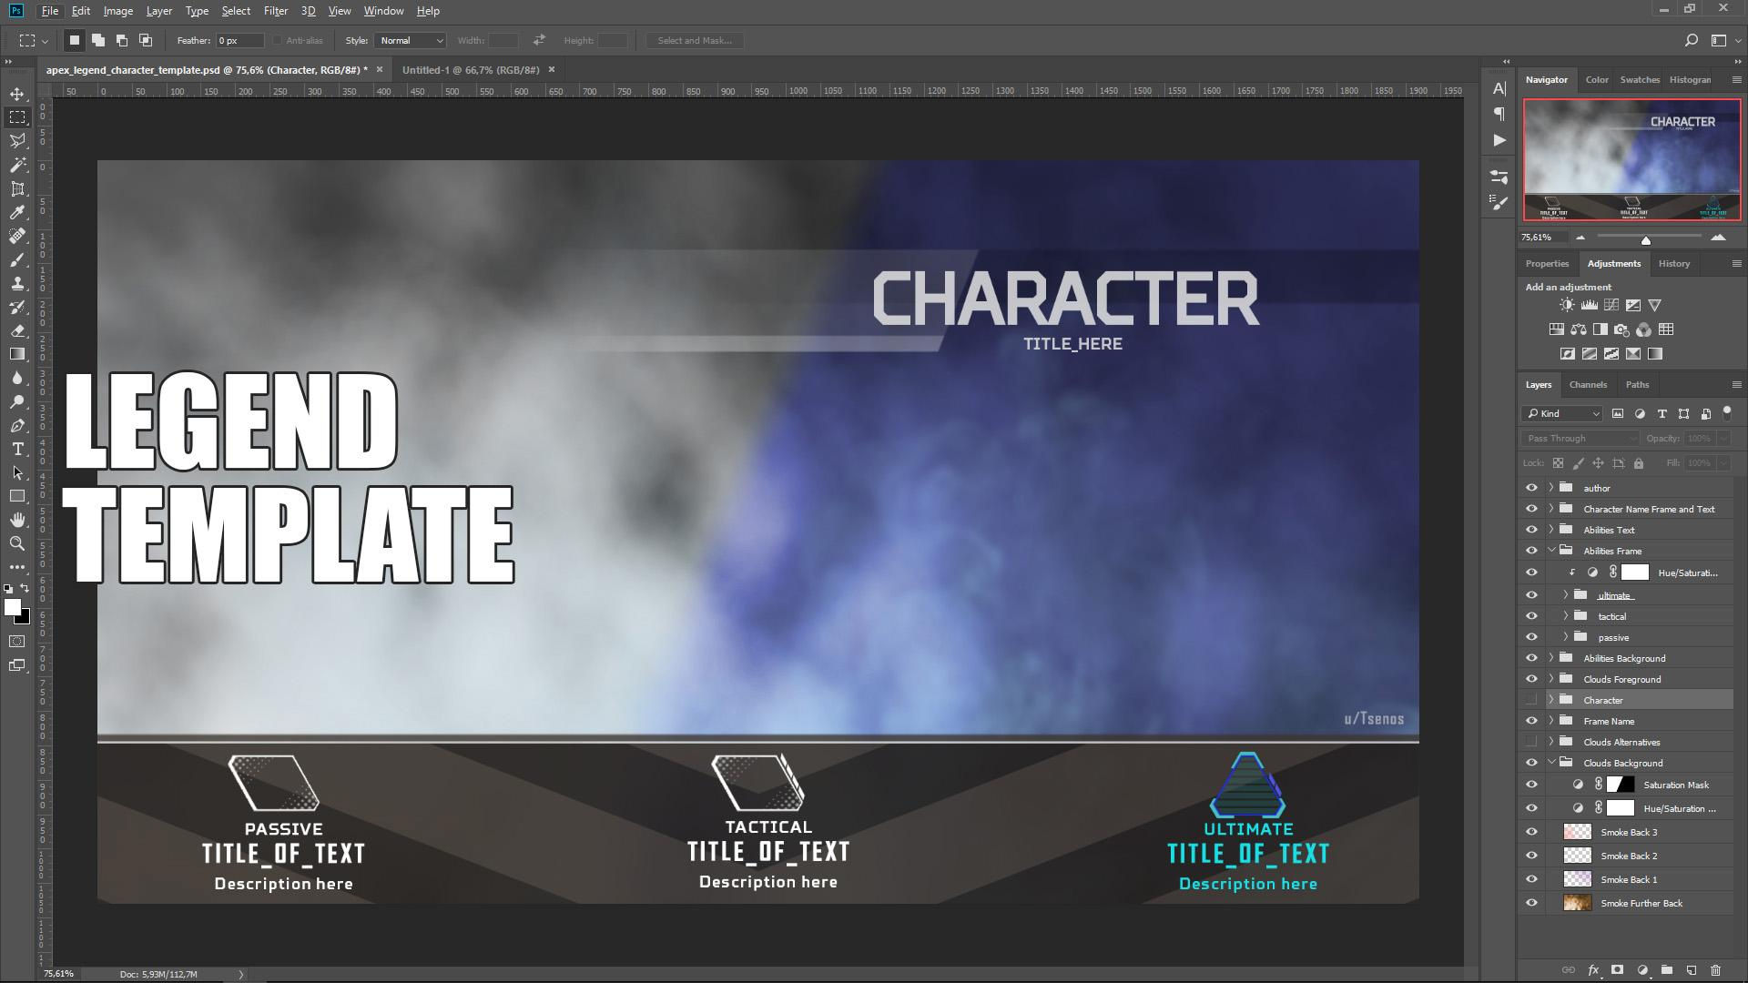This screenshot has width=1748, height=983.
Task: Toggle Quick Mask mode icon
Action: (x=17, y=642)
